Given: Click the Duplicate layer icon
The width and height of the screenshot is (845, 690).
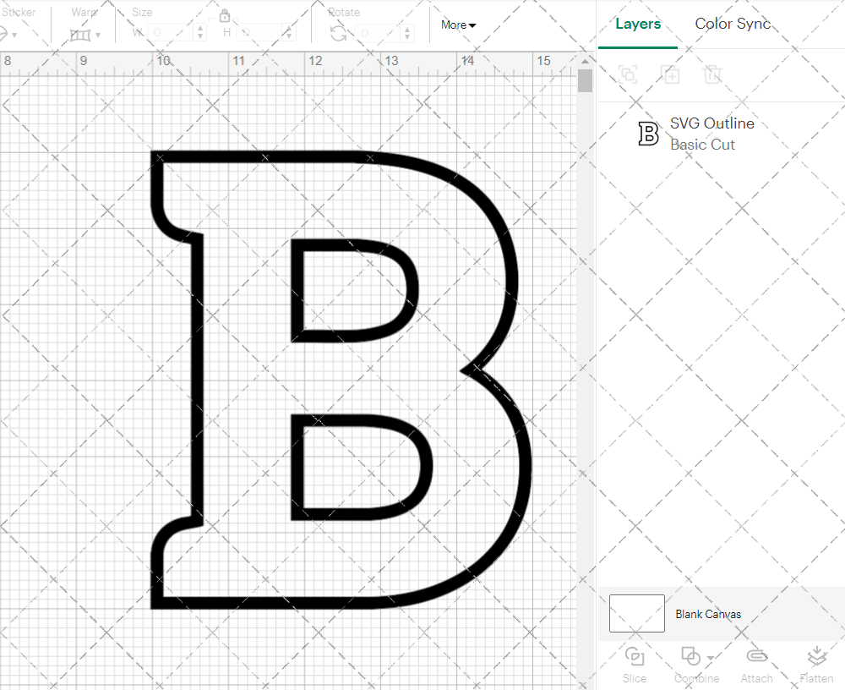Looking at the screenshot, I should click(x=670, y=74).
